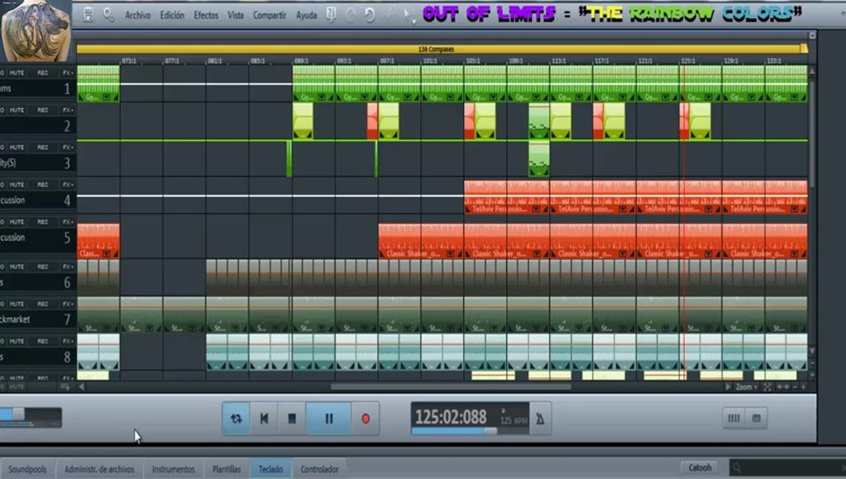Click the context help question mark icon
846x479 pixels.
(331, 14)
